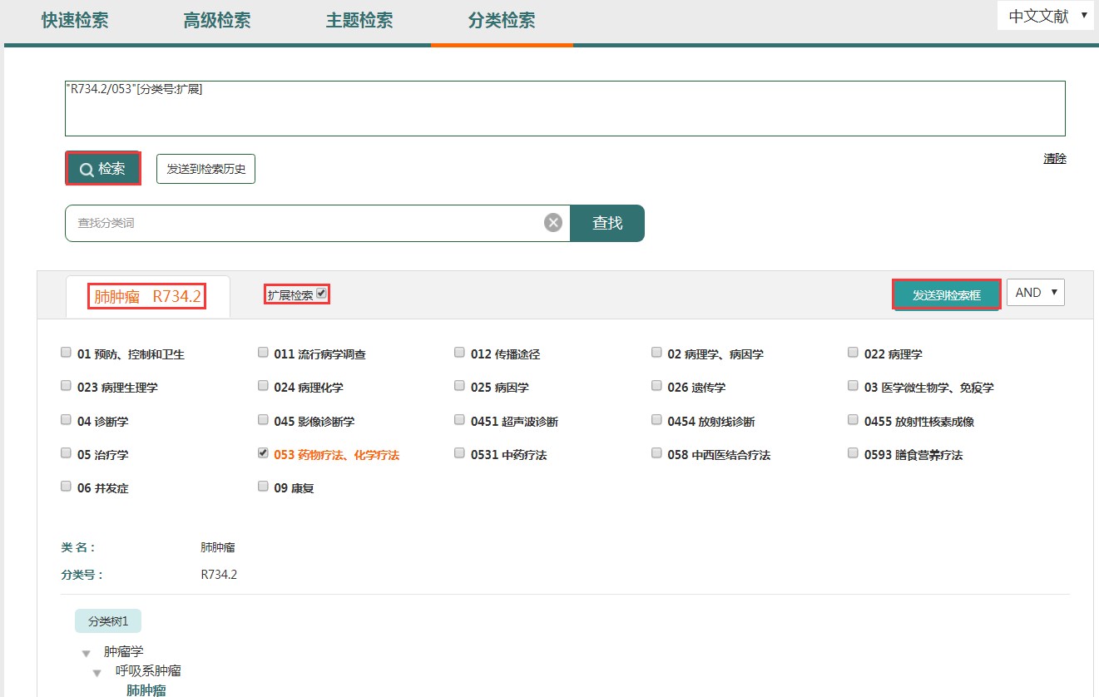Click the 查找 button
1099x697 pixels.
606,223
